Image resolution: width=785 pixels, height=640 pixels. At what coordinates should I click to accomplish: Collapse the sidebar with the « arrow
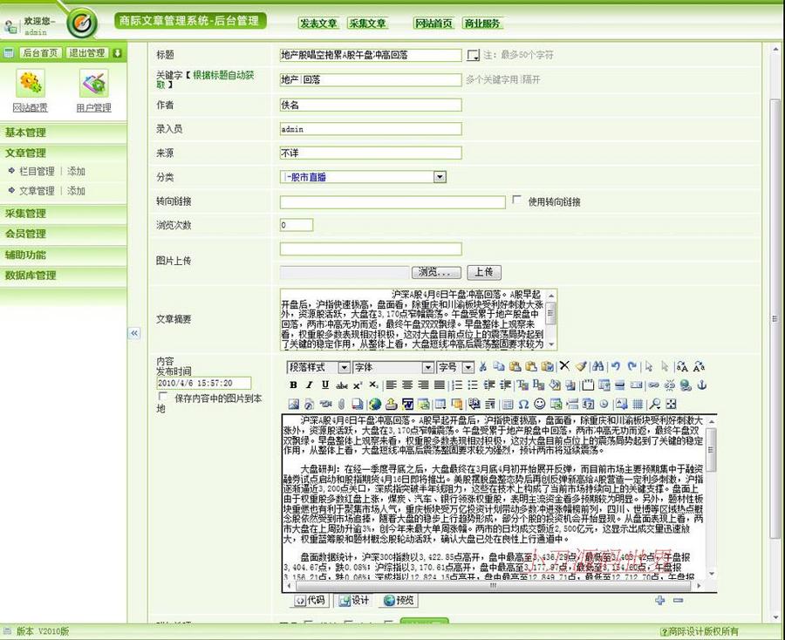tap(135, 333)
